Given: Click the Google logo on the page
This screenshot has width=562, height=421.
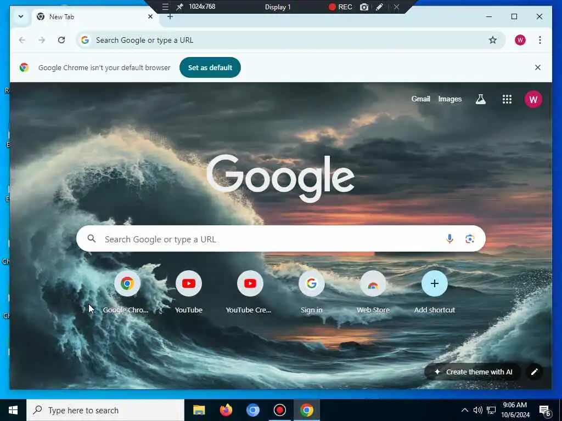Looking at the screenshot, I should (280, 178).
